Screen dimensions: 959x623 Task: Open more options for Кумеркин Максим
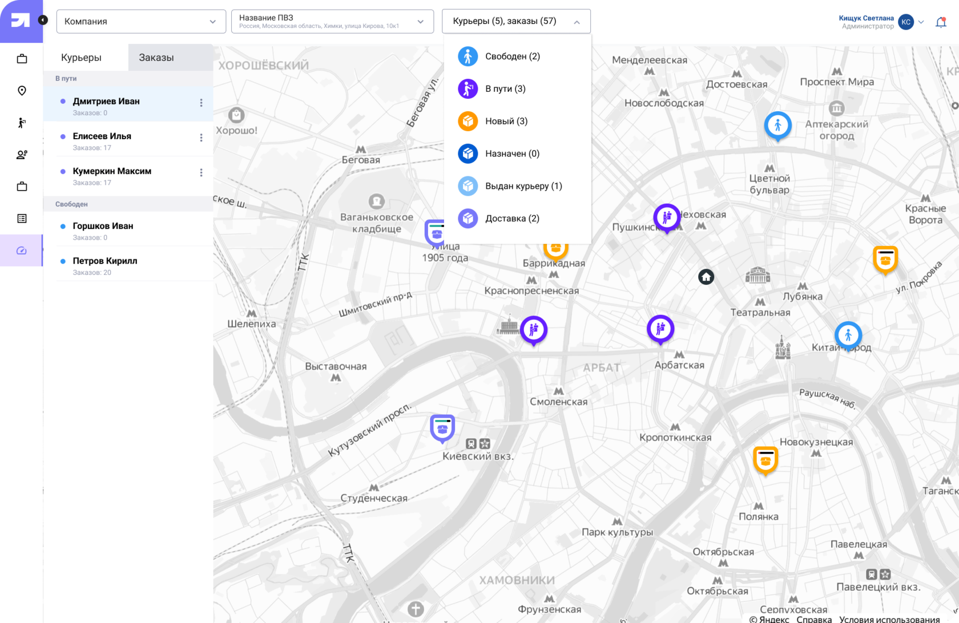(x=201, y=172)
